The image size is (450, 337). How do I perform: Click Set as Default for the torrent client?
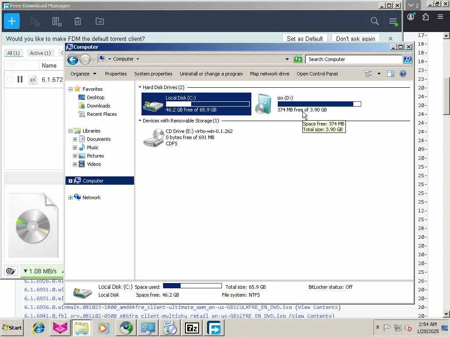click(305, 39)
